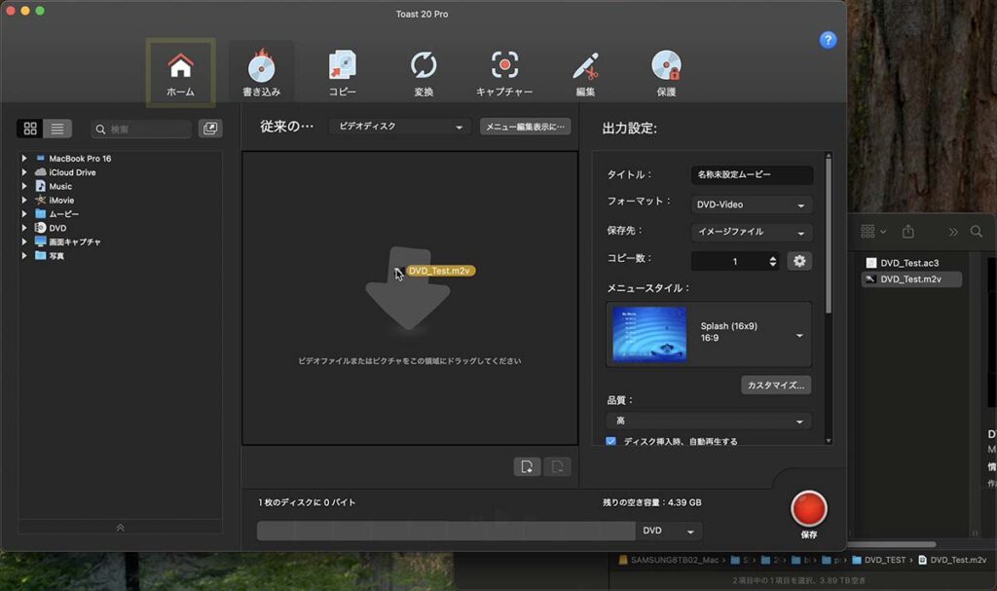The height and width of the screenshot is (591, 997).
Task: Select DVD_Test.m2v in Finder window
Action: pyautogui.click(x=911, y=279)
